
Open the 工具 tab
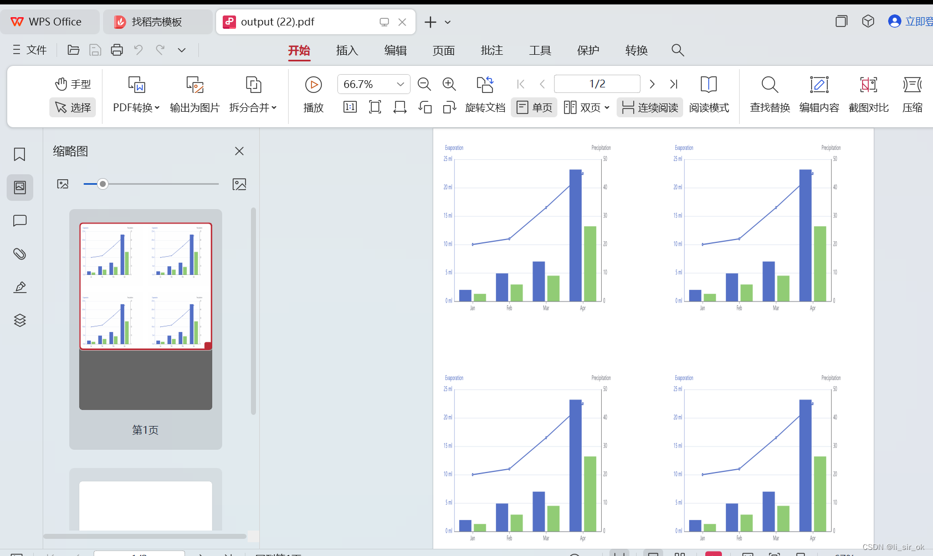[540, 50]
